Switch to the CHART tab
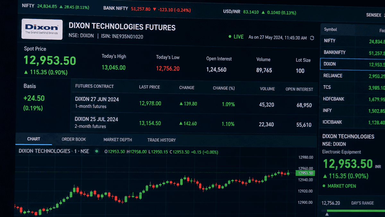385x217 pixels. pyautogui.click(x=34, y=139)
